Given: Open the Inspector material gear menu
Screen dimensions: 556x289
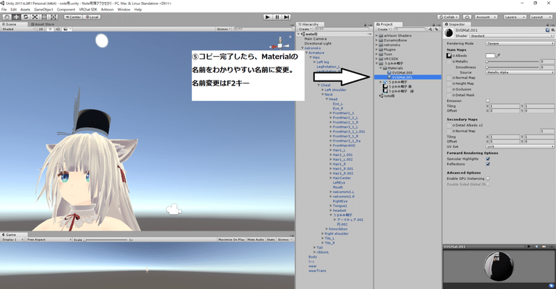Looking at the screenshot, I should [x=553, y=30].
